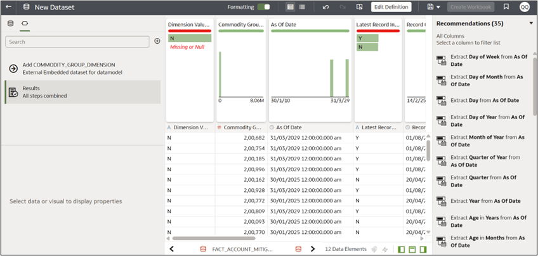This screenshot has height=256, width=538.
Task: Click the table horizontal scrollbar
Action: point(214,238)
